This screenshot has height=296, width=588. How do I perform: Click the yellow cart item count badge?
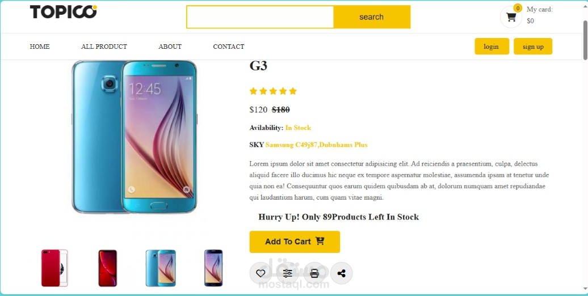tap(518, 9)
